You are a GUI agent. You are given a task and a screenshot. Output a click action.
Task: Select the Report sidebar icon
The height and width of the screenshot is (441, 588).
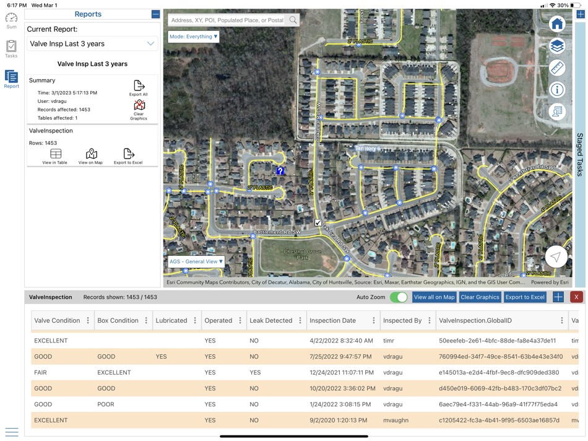tap(11, 79)
